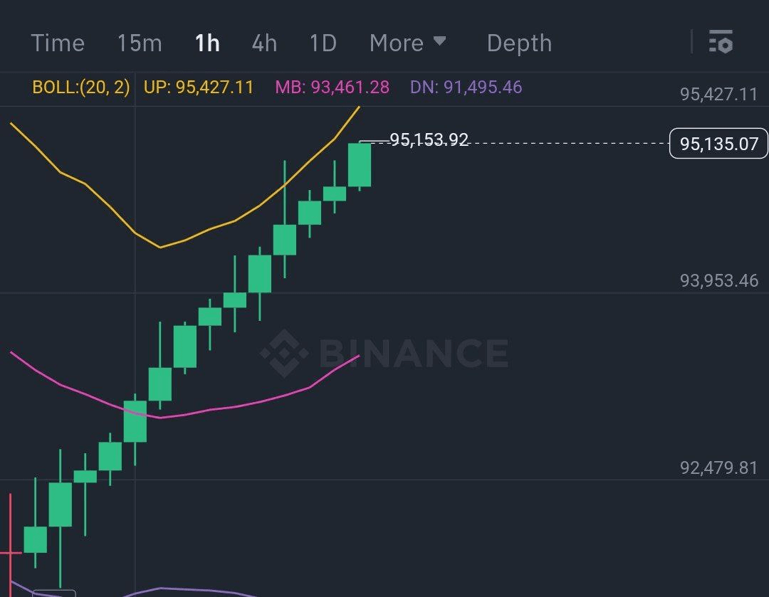This screenshot has width=769, height=597.
Task: Click the latest green candlestick
Action: [359, 164]
